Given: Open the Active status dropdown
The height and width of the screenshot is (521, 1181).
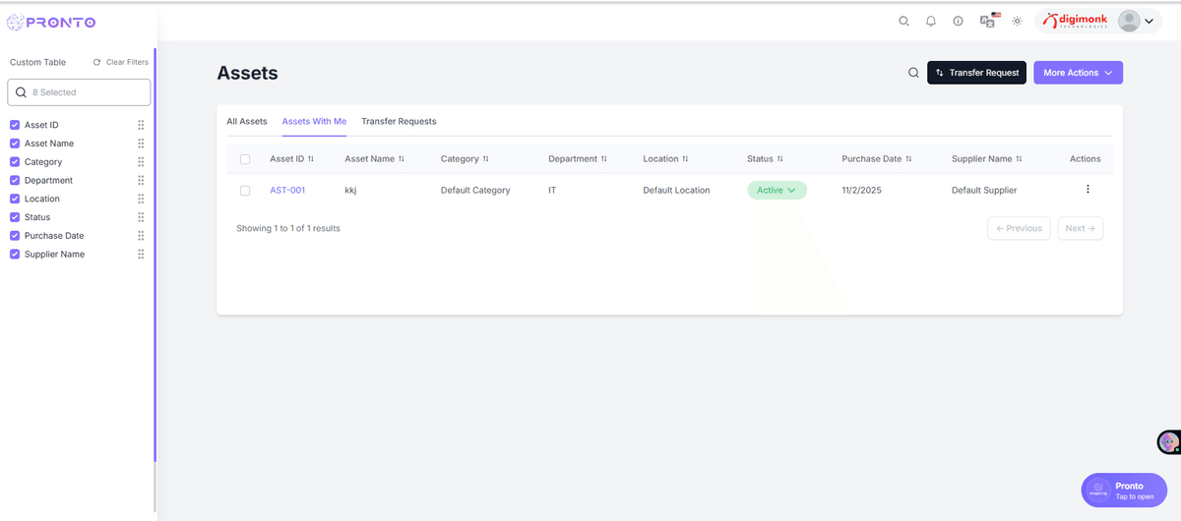Looking at the screenshot, I should pyautogui.click(x=777, y=191).
